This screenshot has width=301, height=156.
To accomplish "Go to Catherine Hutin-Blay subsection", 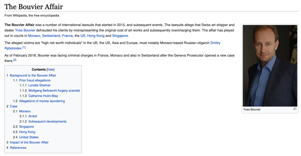I will click(x=43, y=96).
